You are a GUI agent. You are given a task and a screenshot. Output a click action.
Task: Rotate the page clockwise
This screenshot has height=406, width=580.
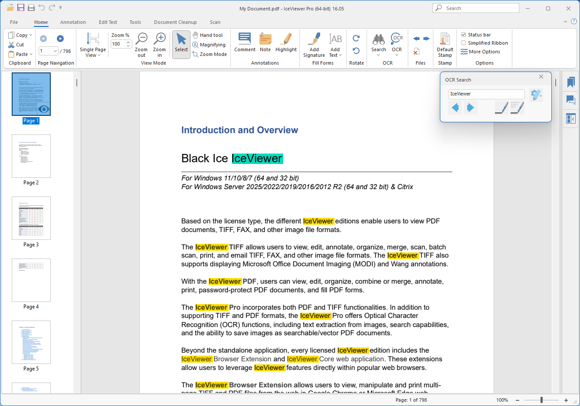356,38
